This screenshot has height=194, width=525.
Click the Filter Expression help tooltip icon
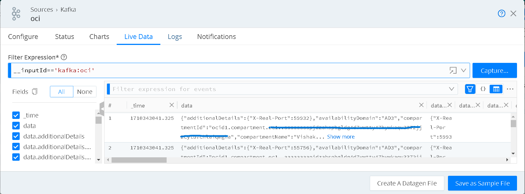coord(64,57)
